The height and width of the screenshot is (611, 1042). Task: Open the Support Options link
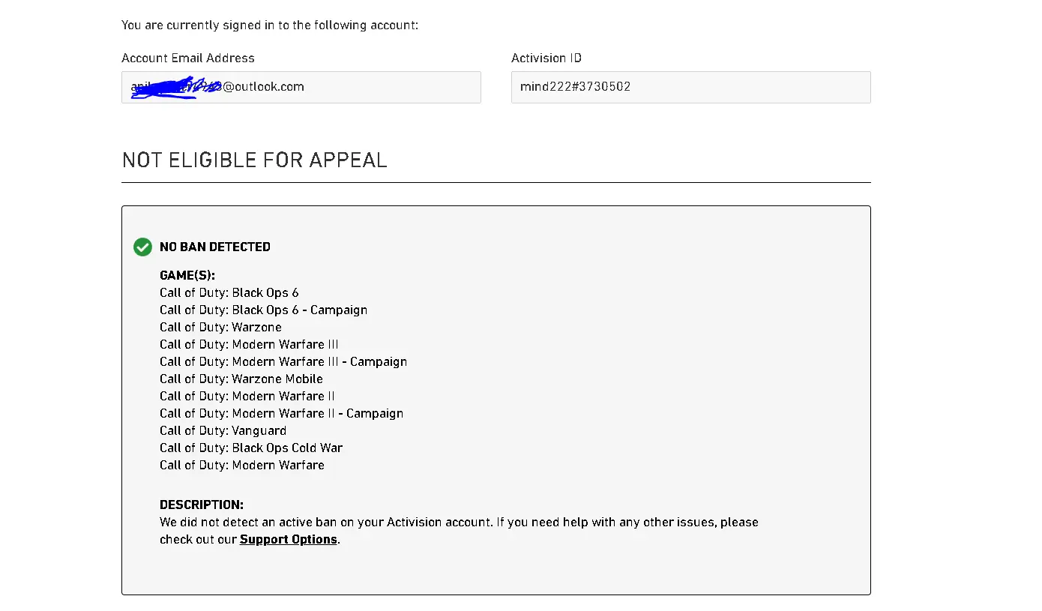tap(288, 539)
